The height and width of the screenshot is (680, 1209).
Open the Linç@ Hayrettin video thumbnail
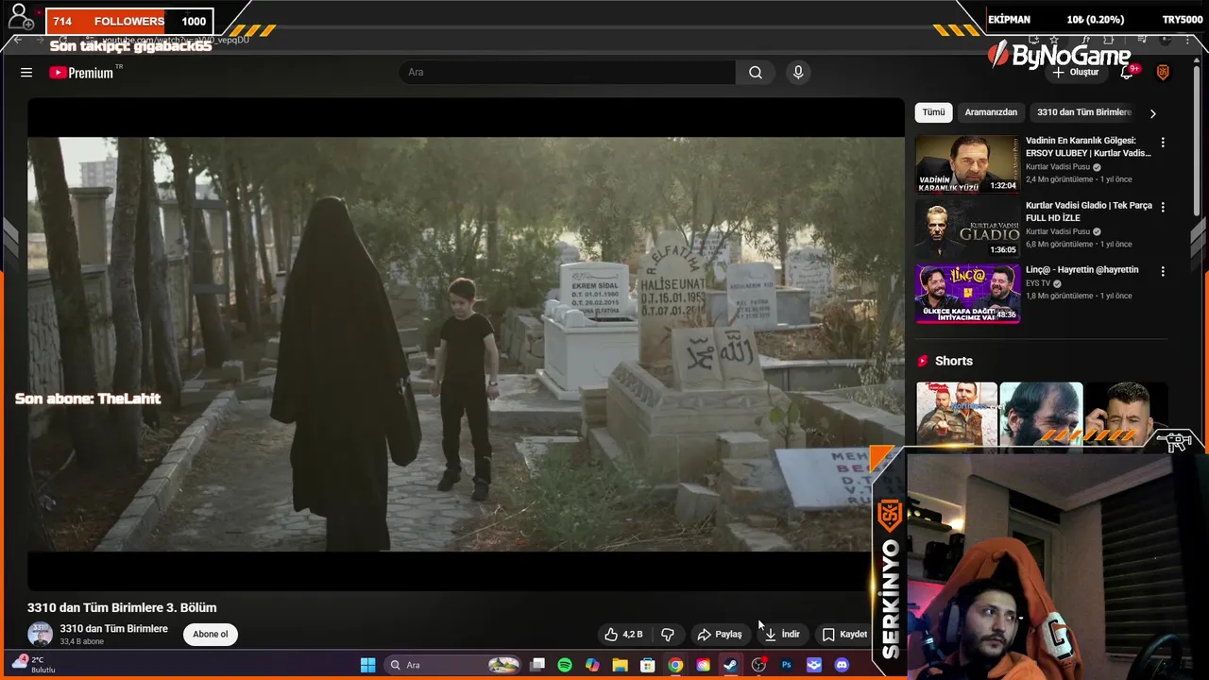click(967, 293)
